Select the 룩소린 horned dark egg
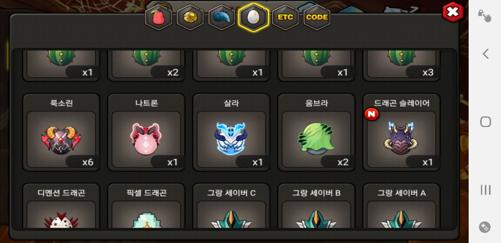501x243 pixels. pos(61,132)
